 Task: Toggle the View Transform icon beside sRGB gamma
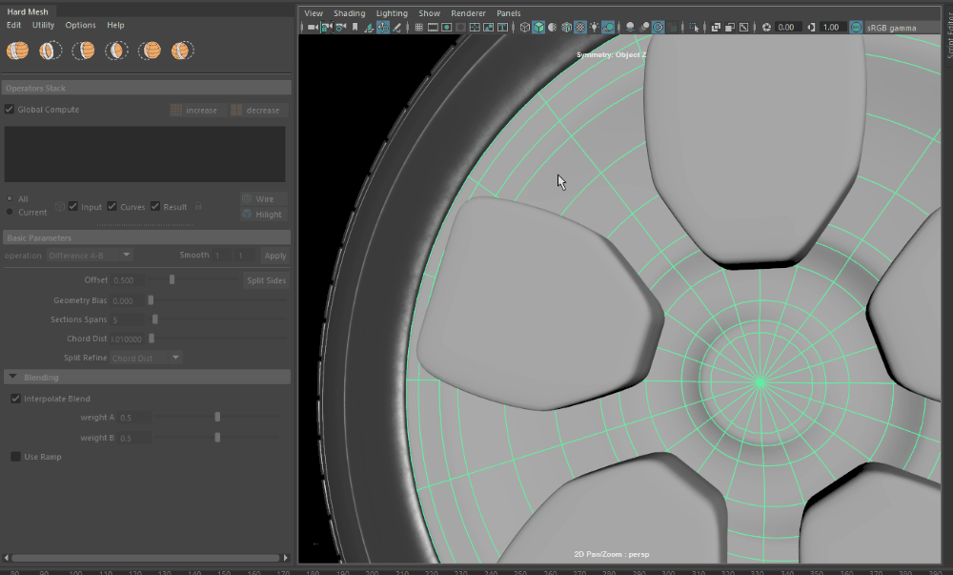(857, 28)
